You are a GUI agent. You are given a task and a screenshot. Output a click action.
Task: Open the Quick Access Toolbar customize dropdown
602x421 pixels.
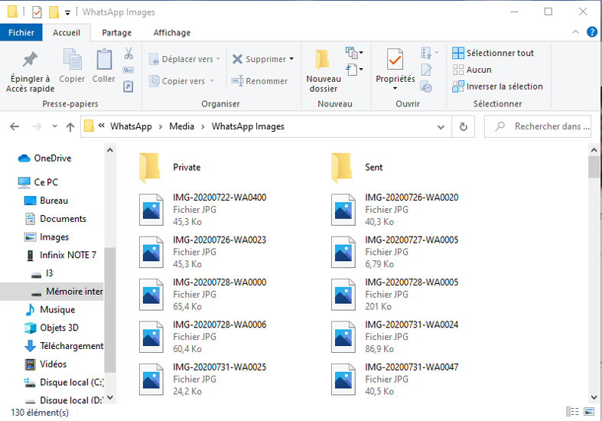tap(67, 13)
